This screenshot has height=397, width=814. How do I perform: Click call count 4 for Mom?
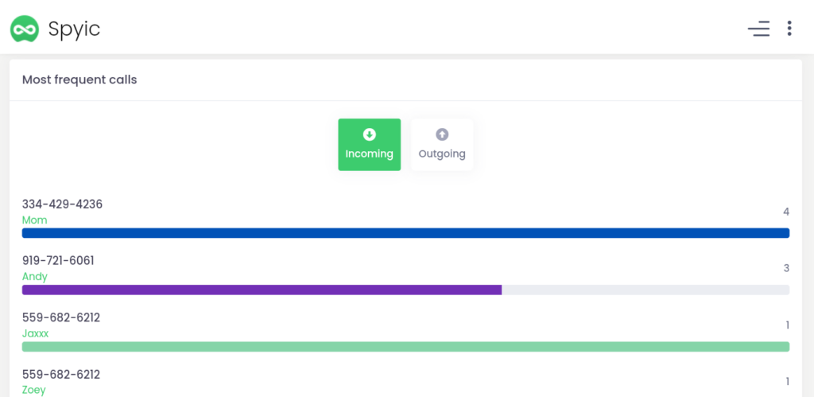click(785, 212)
